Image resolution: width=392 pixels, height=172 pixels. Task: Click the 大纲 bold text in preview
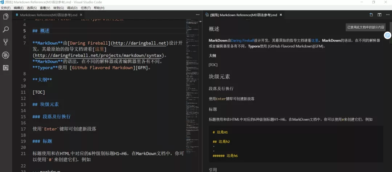click(x=212, y=56)
